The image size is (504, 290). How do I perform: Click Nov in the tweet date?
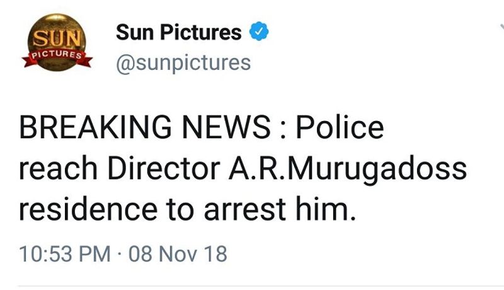click(179, 254)
